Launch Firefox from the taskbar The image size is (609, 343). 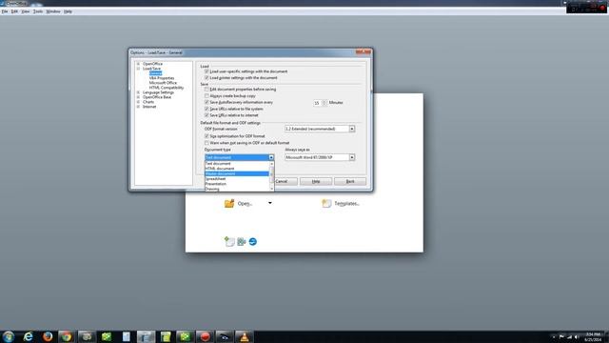coord(48,336)
